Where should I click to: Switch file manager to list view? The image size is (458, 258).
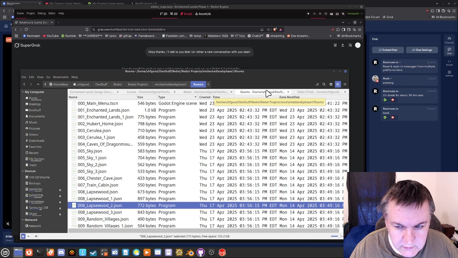(338, 84)
